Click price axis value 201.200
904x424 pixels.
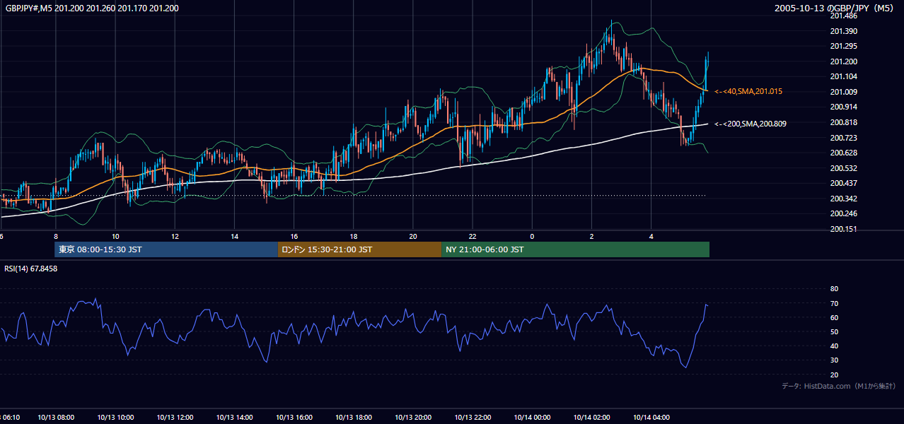(x=843, y=61)
